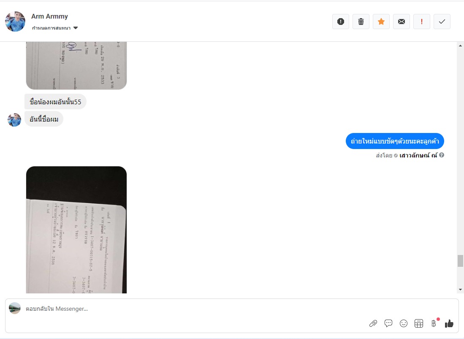Mark conversation done with checkmark icon
Screen dimensions: 464x339
tap(442, 22)
